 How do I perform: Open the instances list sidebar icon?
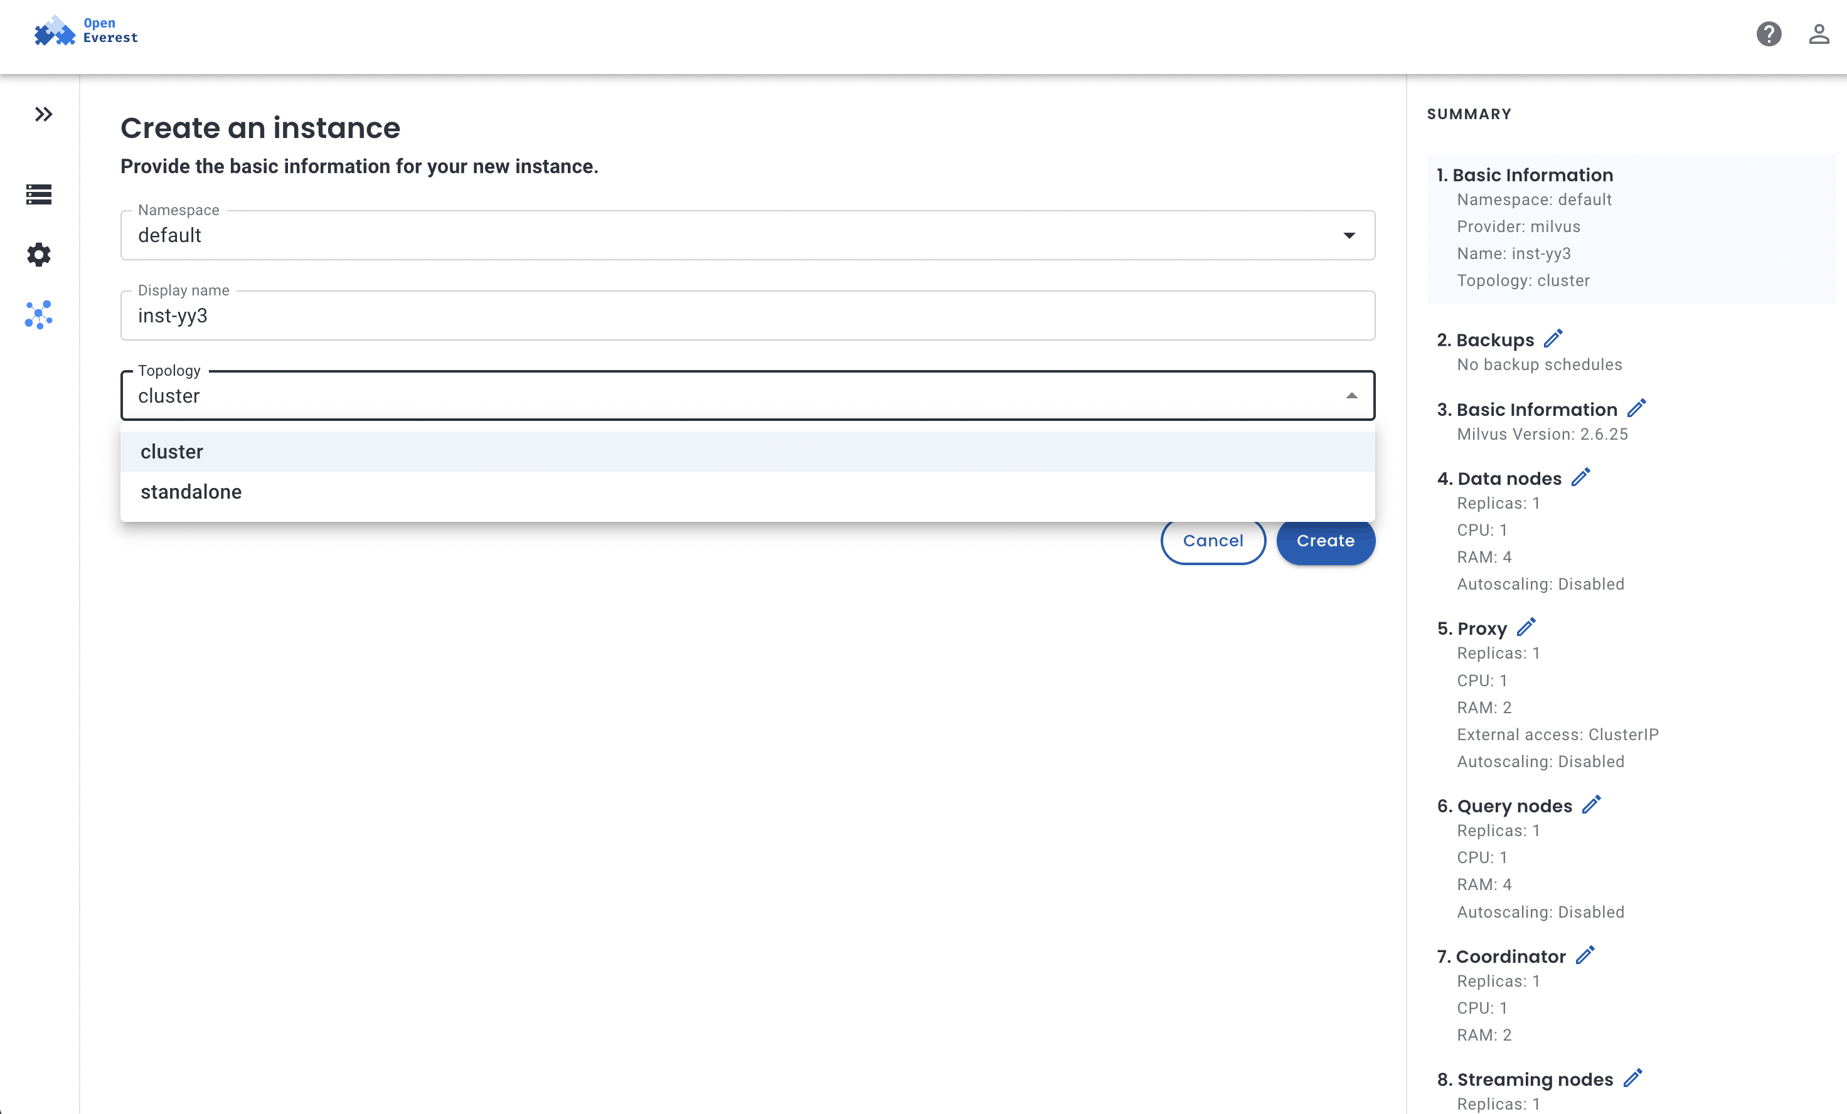coord(39,194)
